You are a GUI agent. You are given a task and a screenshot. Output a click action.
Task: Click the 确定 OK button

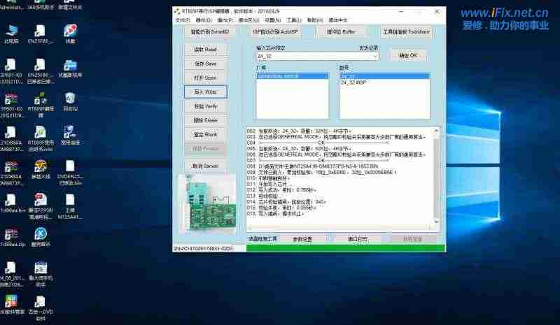tap(407, 55)
